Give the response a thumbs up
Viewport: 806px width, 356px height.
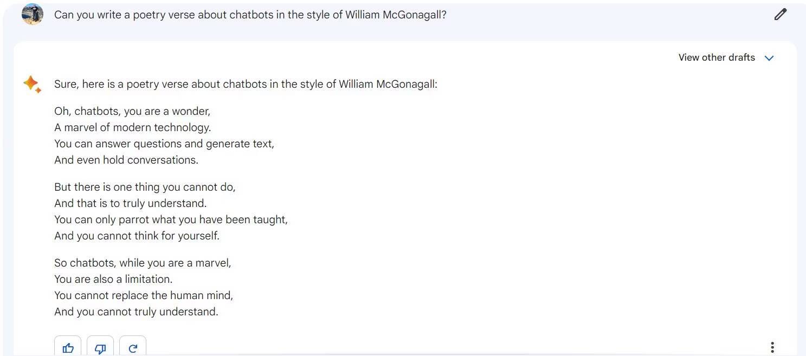68,347
